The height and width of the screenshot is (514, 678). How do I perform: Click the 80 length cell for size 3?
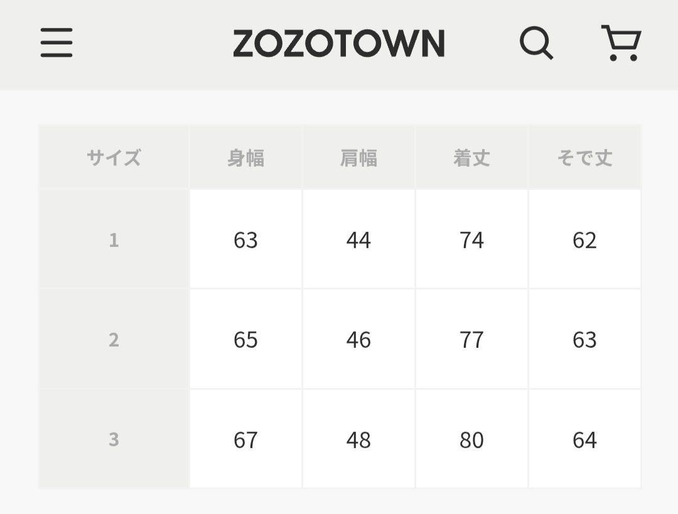click(471, 439)
